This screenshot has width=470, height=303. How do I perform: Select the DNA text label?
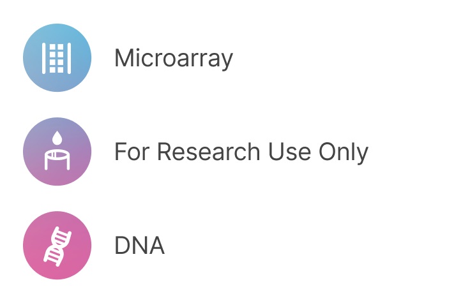point(139,246)
